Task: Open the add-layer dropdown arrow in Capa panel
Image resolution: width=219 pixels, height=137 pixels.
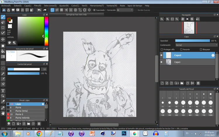Action: pos(178,83)
